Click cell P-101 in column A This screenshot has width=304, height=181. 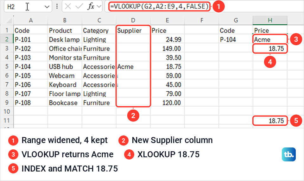[x=31, y=39]
